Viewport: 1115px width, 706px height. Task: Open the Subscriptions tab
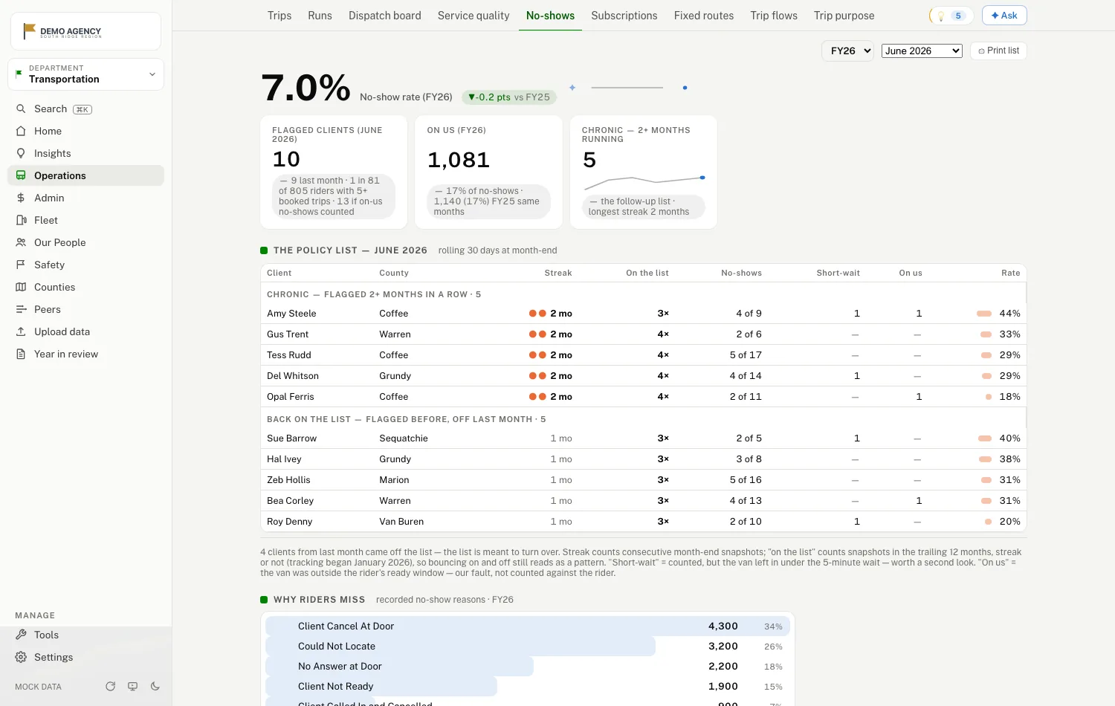(624, 16)
